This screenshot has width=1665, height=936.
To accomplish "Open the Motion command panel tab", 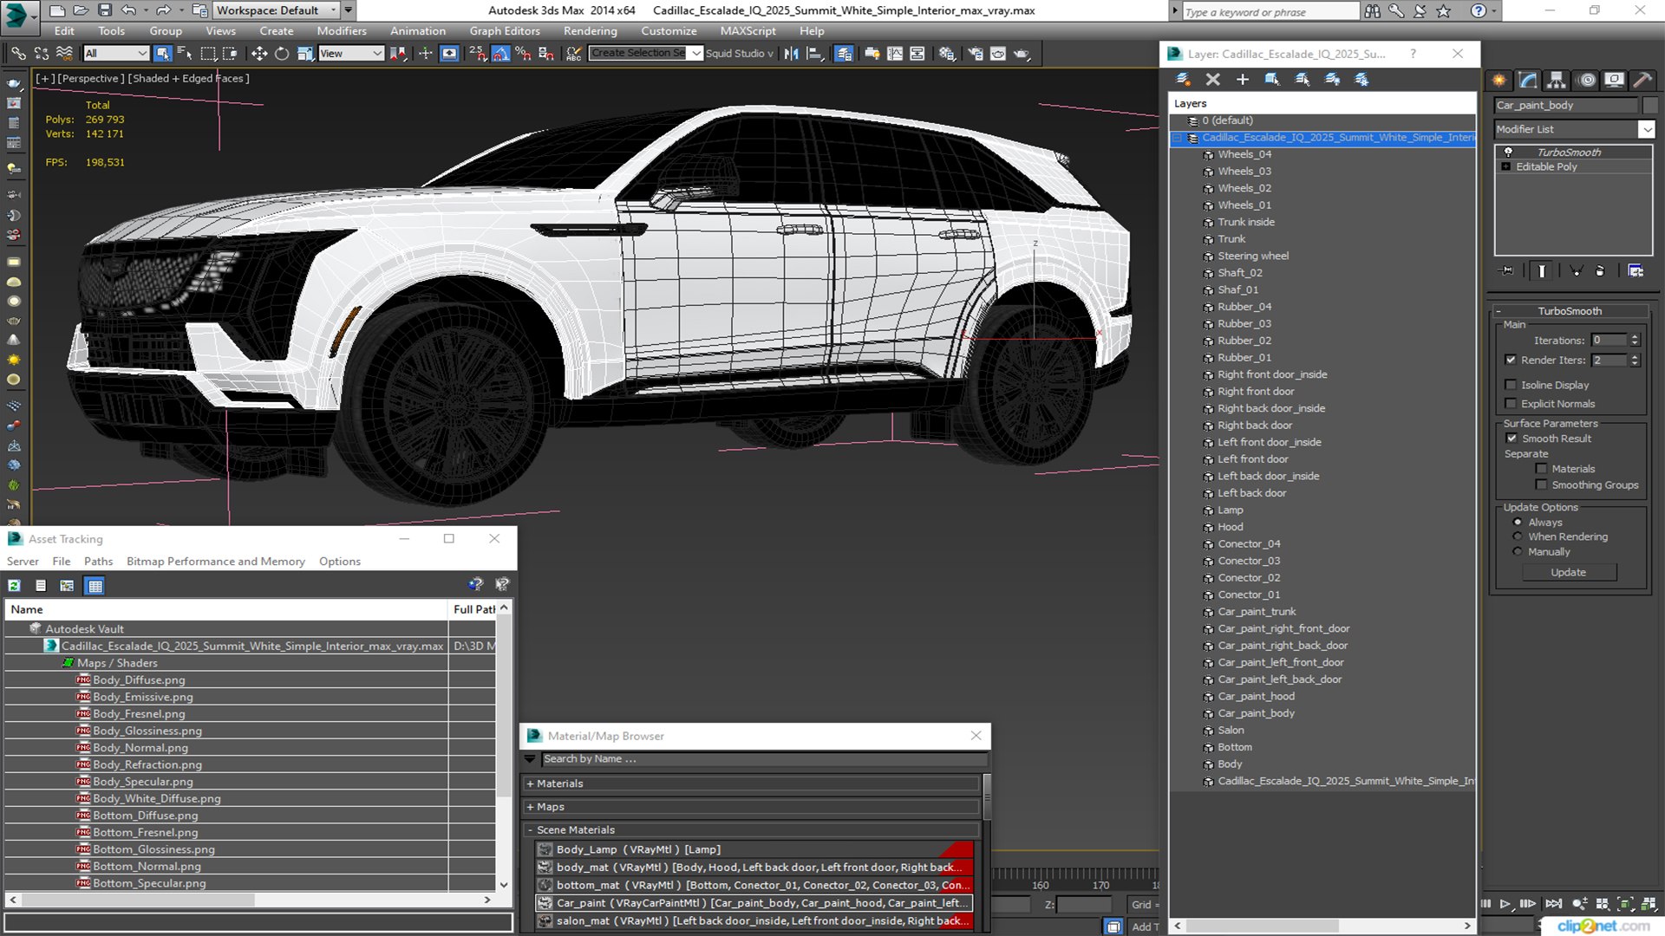I will point(1587,80).
